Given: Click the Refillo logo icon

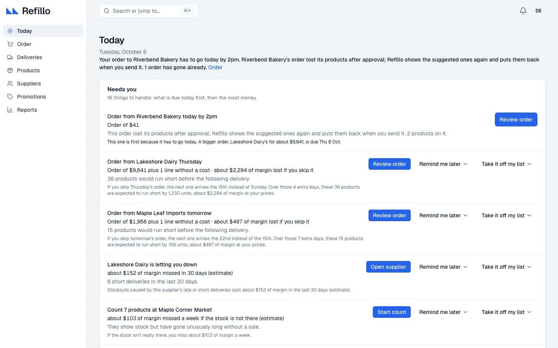Looking at the screenshot, I should pyautogui.click(x=12, y=11).
